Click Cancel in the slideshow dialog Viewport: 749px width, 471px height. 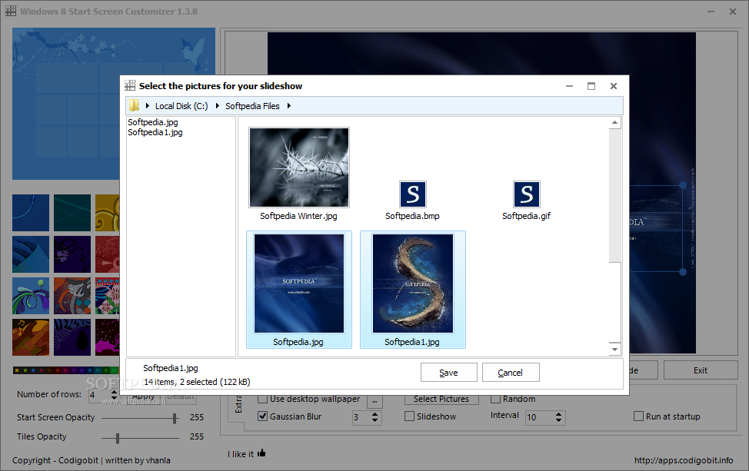pos(511,373)
